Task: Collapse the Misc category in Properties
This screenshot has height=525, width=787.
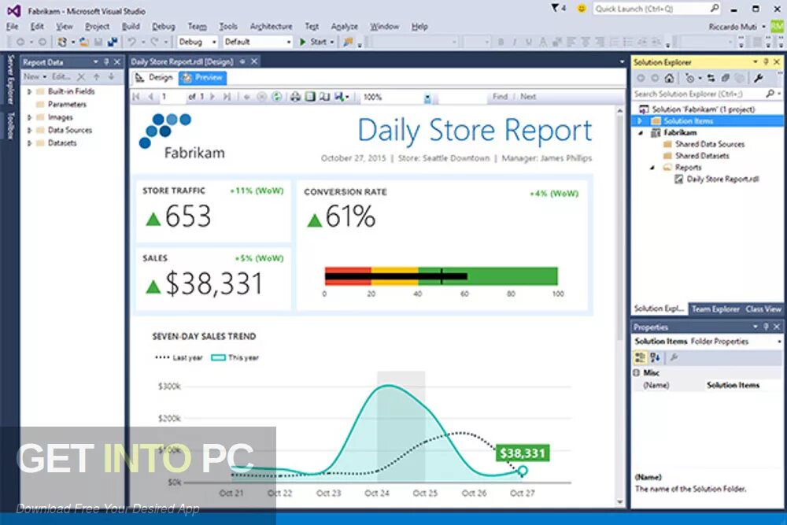Action: click(637, 372)
